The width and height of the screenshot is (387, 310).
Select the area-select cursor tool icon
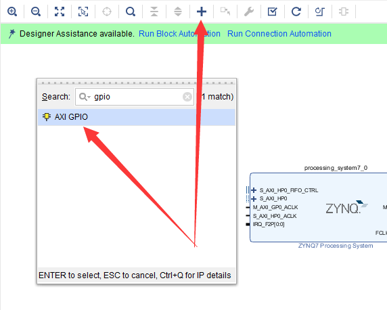pyautogui.click(x=83, y=12)
